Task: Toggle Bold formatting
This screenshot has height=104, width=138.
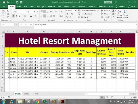Action: pos(14,16)
